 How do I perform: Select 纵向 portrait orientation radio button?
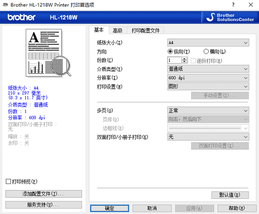point(171,51)
